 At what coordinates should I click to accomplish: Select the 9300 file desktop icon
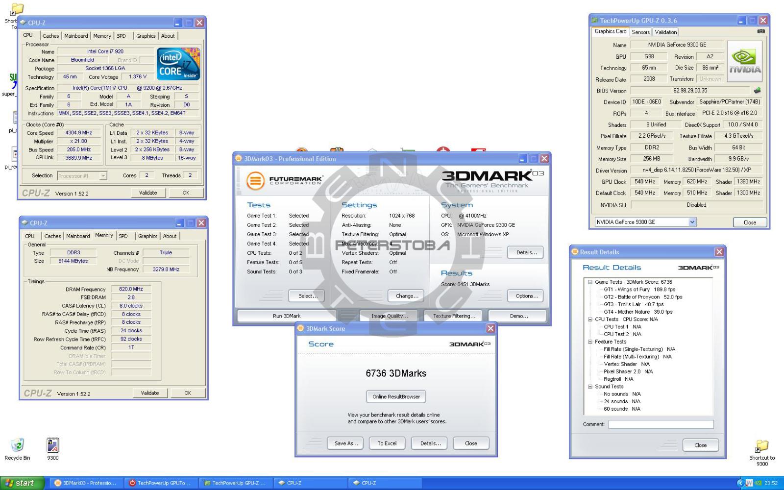point(52,448)
